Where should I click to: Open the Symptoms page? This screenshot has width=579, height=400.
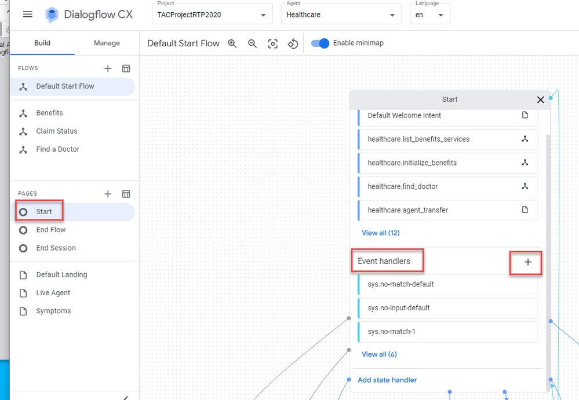pyautogui.click(x=73, y=311)
